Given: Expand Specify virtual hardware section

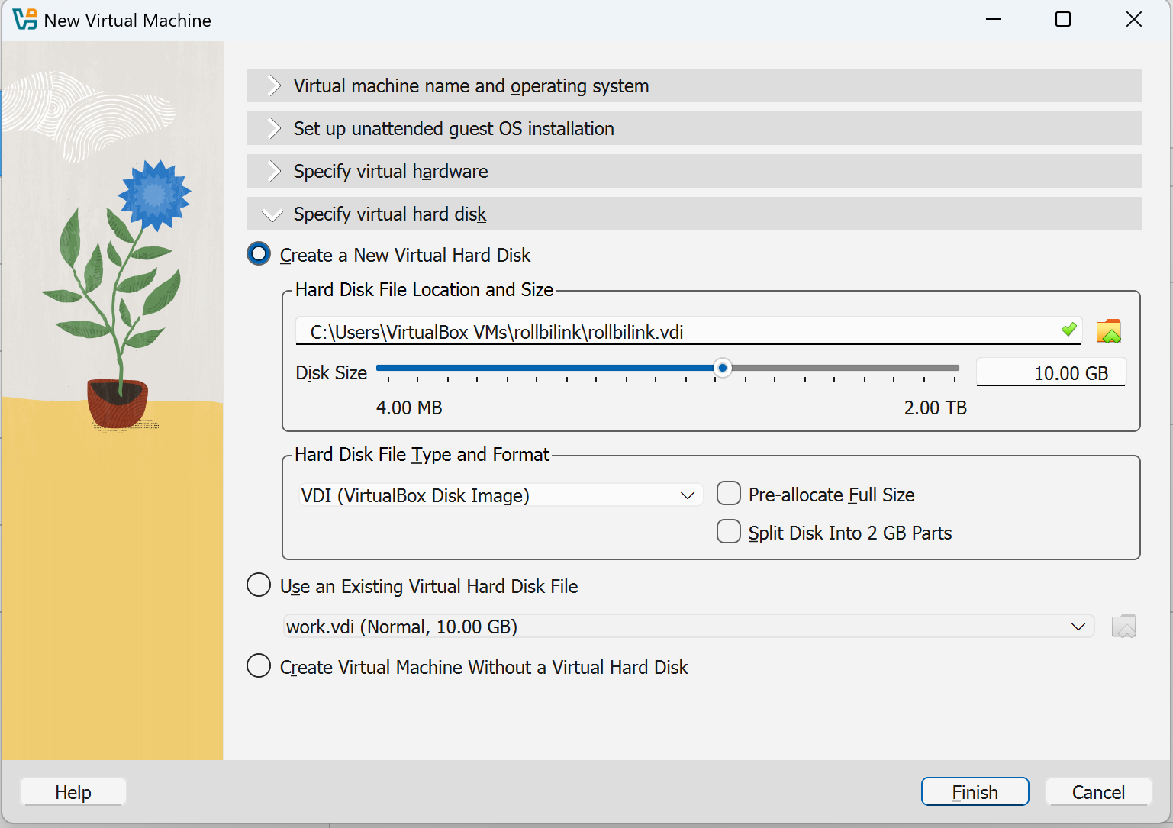Looking at the screenshot, I should 694,171.
